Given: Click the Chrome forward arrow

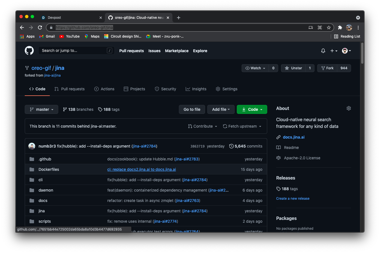Looking at the screenshot, I should (x=31, y=27).
